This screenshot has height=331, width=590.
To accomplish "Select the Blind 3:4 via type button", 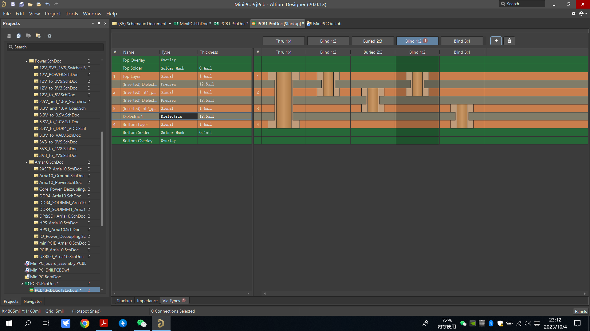I will point(462,41).
